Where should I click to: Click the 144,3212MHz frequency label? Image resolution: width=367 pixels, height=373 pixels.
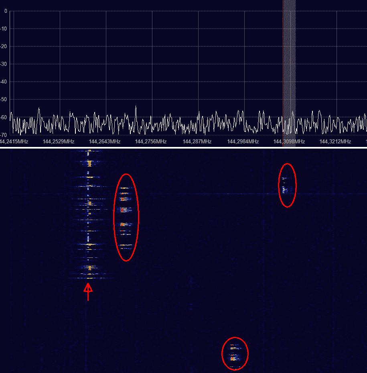point(335,142)
